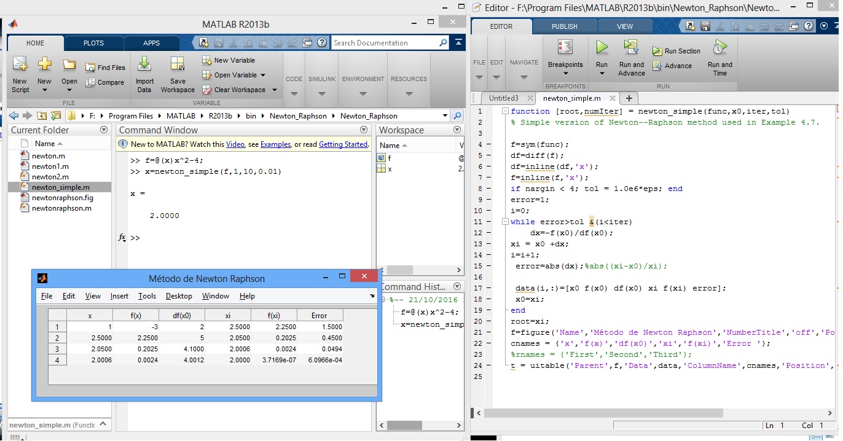
Task: Expand the collapsed RESOURCES section
Action: (409, 94)
